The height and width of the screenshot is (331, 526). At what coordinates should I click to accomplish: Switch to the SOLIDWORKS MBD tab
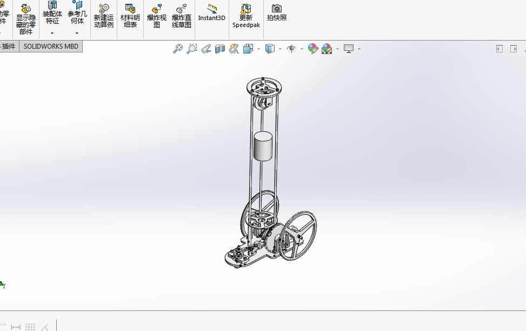tap(51, 47)
